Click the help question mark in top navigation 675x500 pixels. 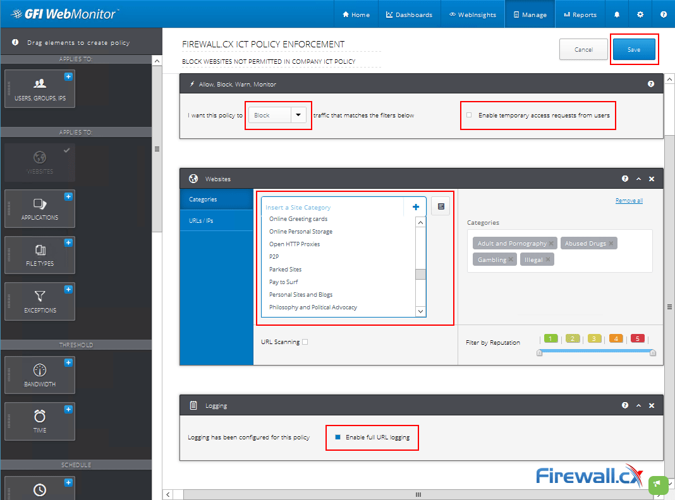[664, 15]
